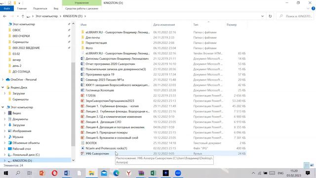Viewport: 316px width, 178px height.
Task: Click the navigation pane scrollbar
Action: pyautogui.click(x=73, y=104)
